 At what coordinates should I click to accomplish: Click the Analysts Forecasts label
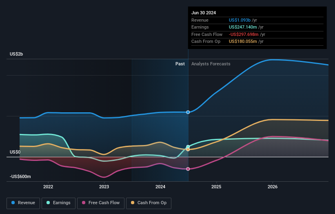pos(211,64)
